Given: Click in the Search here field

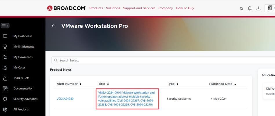Looking at the screenshot, I should tap(163, 60).
